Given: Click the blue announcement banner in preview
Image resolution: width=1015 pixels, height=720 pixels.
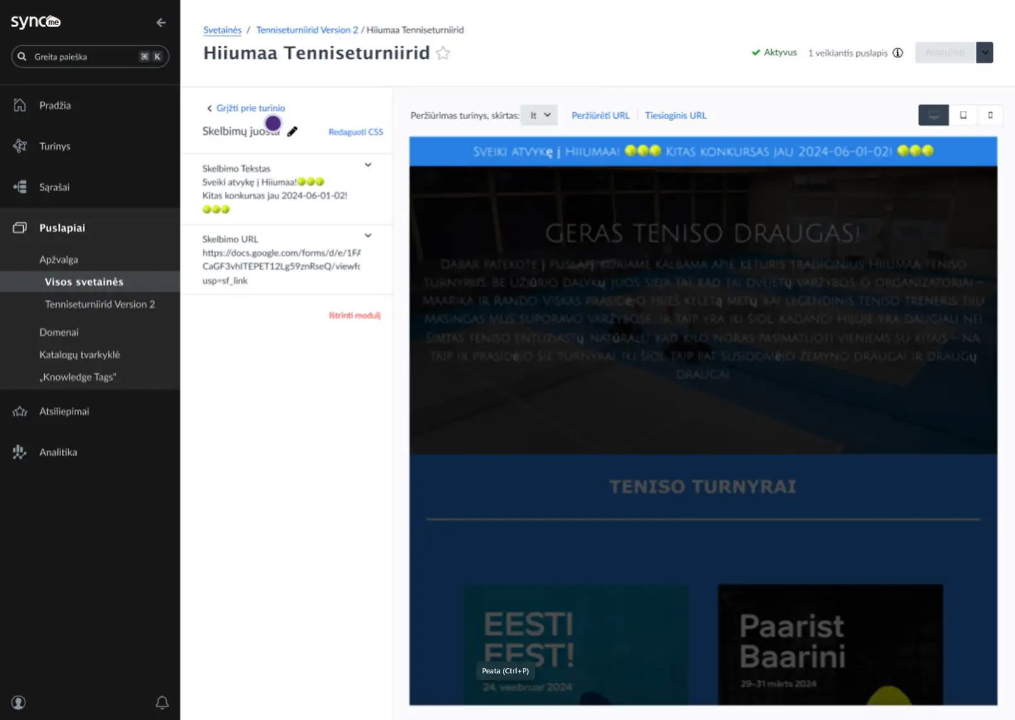Looking at the screenshot, I should tap(703, 151).
